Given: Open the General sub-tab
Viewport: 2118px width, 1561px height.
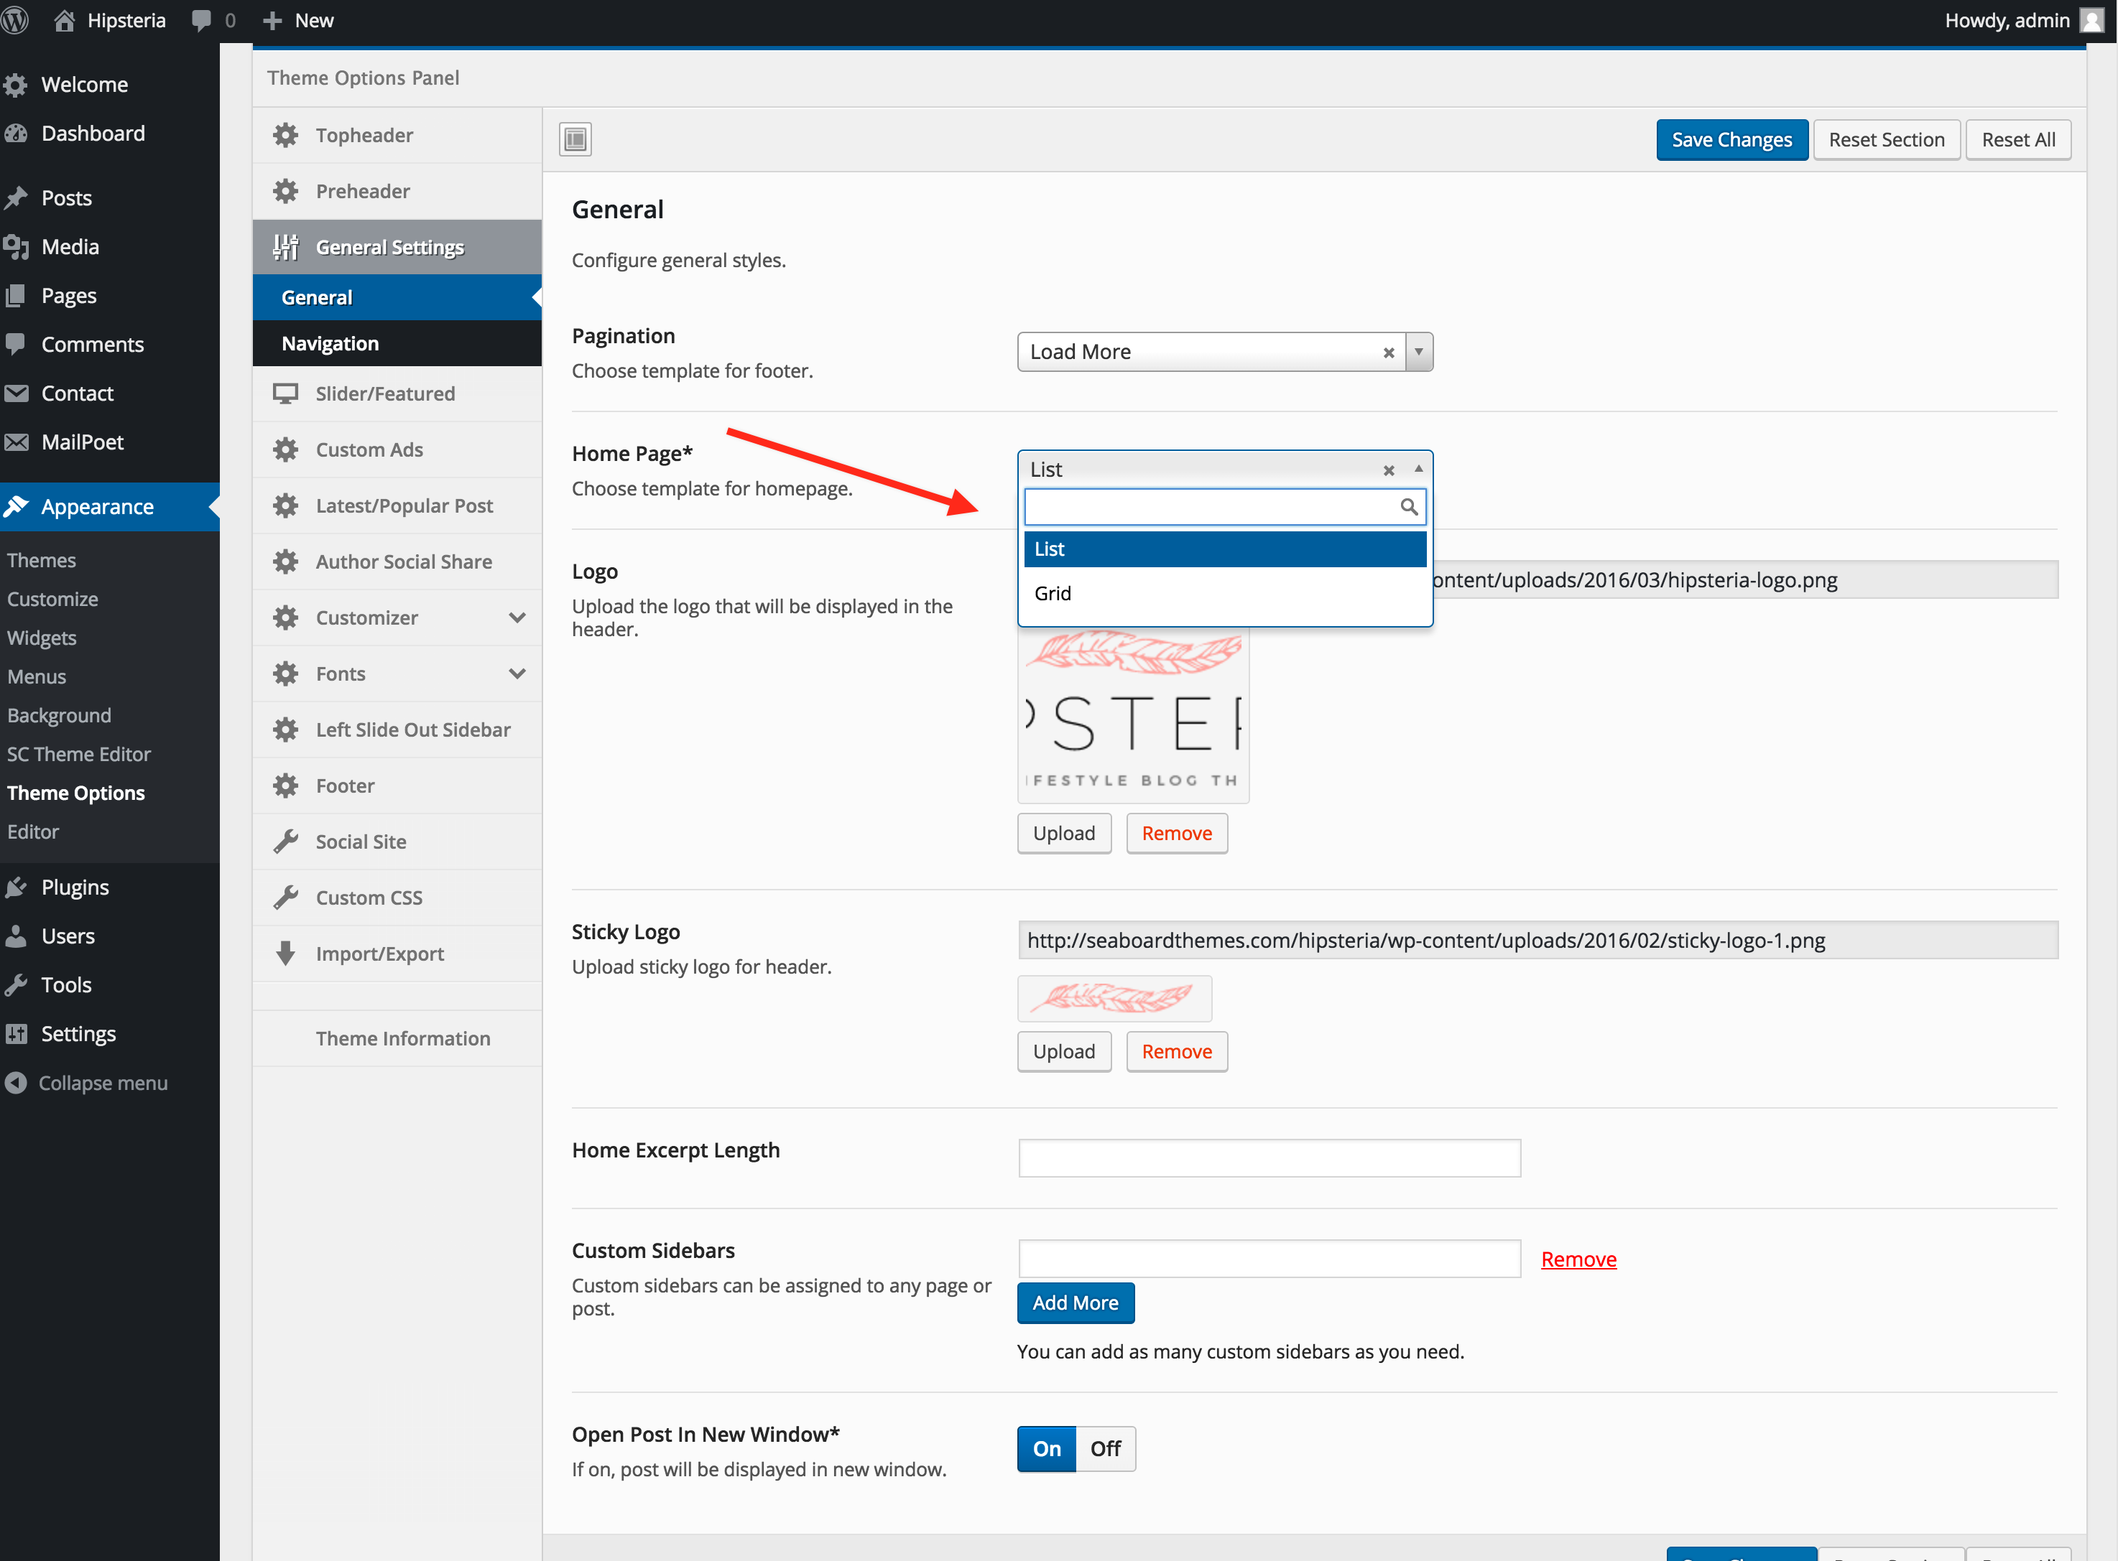Looking at the screenshot, I should pyautogui.click(x=397, y=298).
